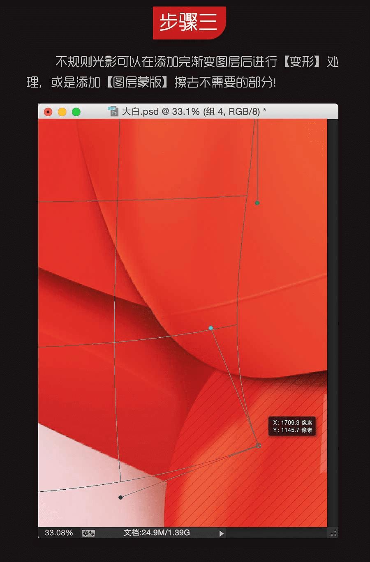Select the green warp handle point near top right

point(257,203)
